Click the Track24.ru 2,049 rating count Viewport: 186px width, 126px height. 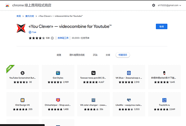click(x=172, y=109)
